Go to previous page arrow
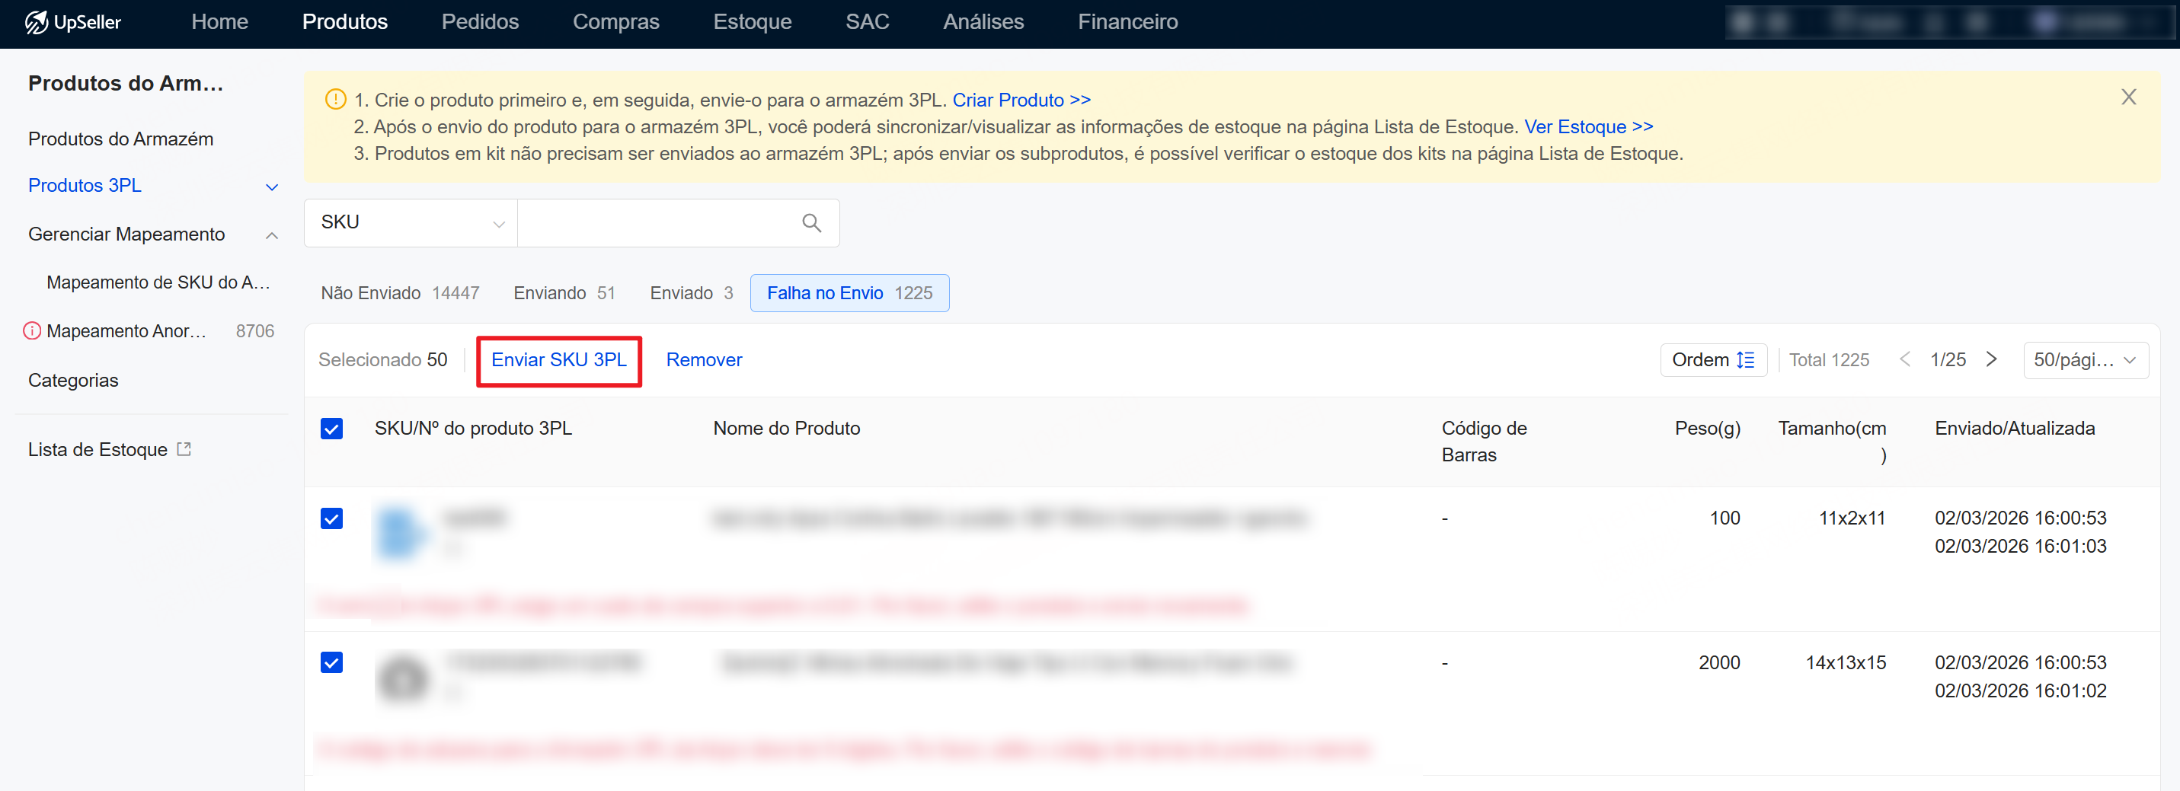 click(1904, 359)
